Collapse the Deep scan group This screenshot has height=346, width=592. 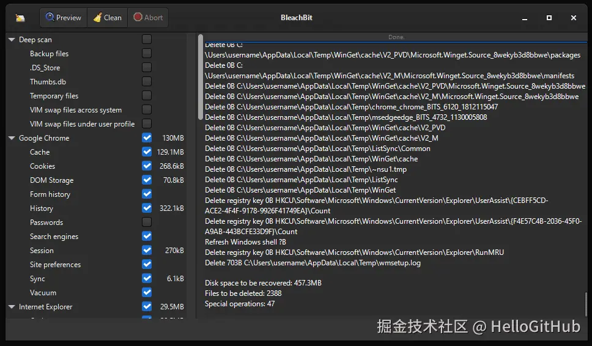coord(12,40)
